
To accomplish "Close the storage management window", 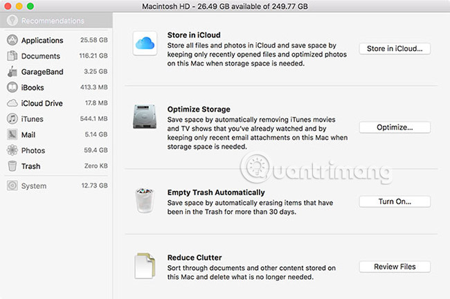I will [8, 6].
